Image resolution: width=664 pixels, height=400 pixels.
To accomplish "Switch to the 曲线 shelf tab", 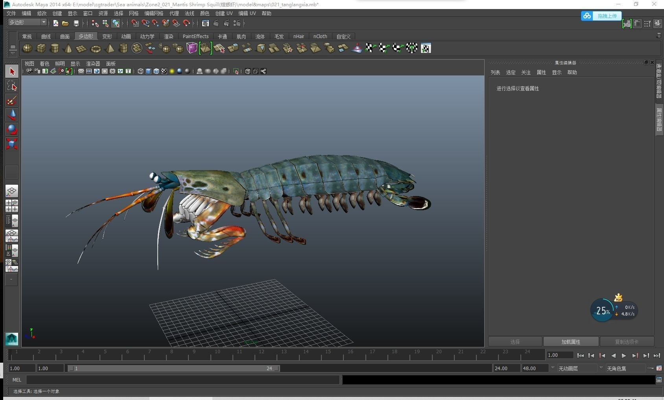I will (x=46, y=36).
